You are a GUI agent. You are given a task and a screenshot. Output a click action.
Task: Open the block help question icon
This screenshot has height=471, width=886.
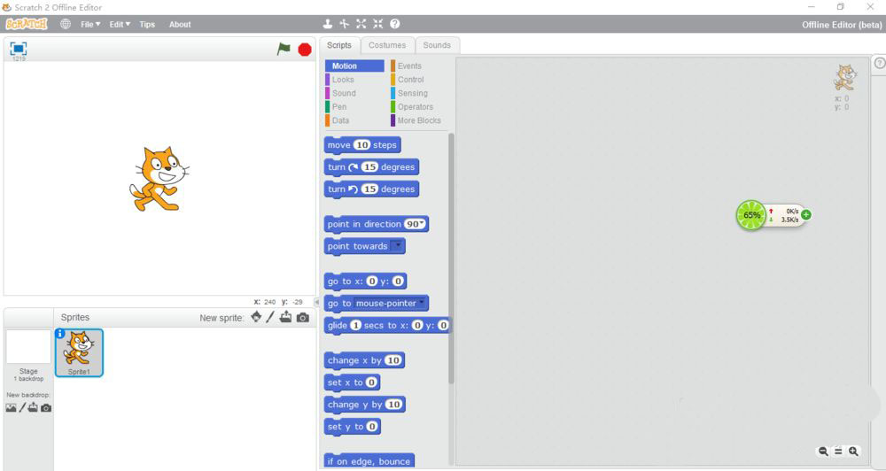394,24
